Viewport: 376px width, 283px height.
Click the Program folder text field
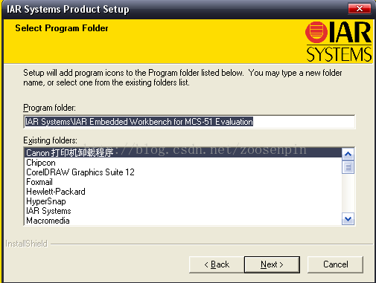click(x=189, y=122)
